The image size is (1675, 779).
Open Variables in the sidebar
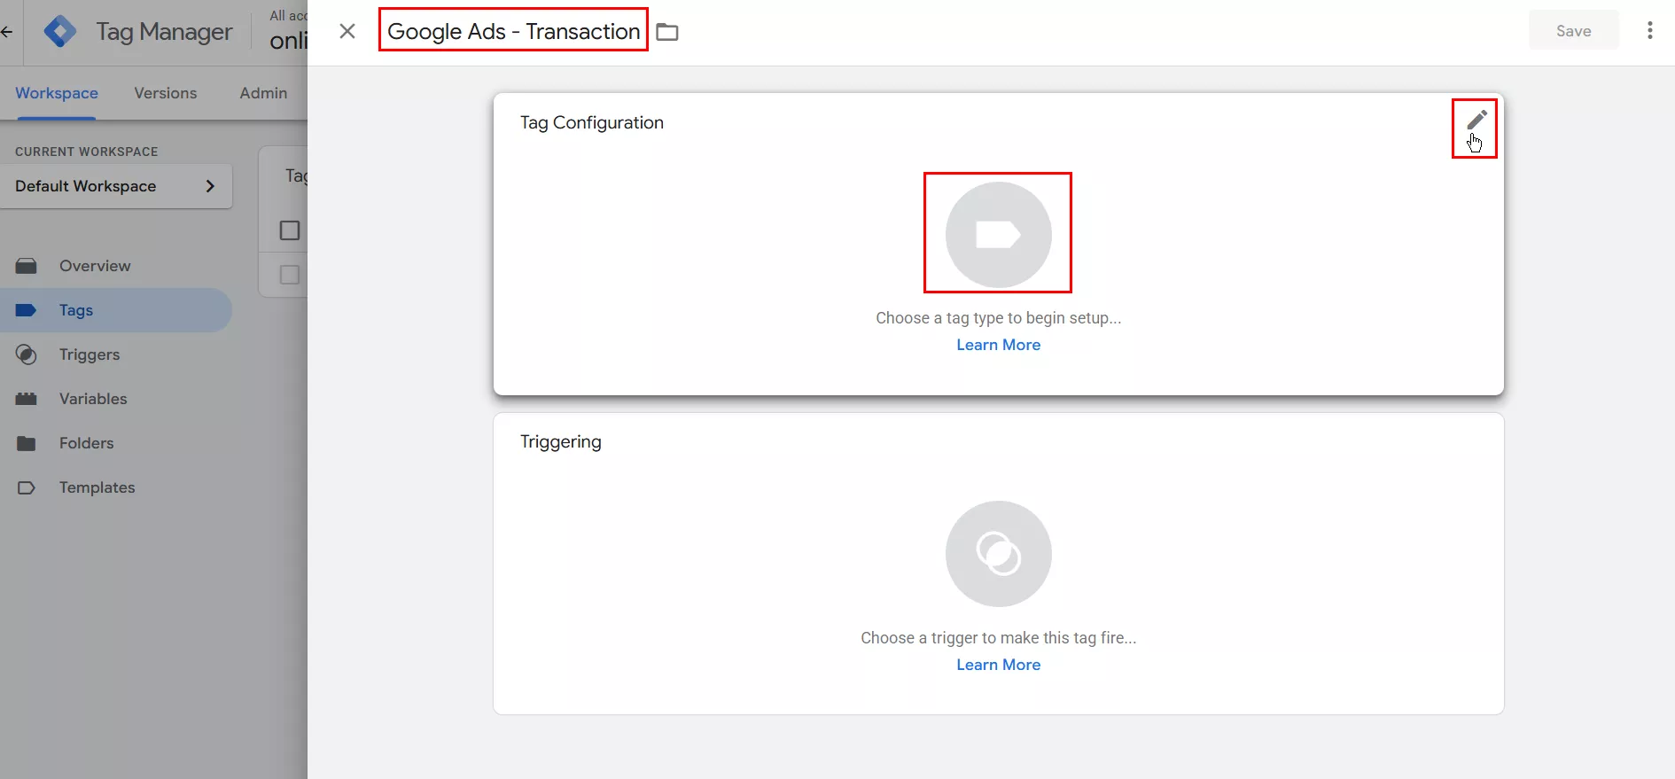tap(93, 399)
